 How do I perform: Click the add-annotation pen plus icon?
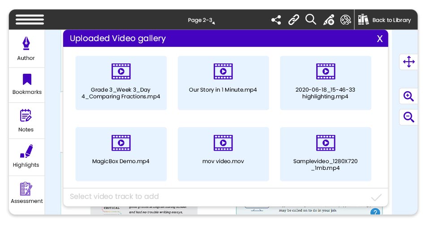[329, 20]
